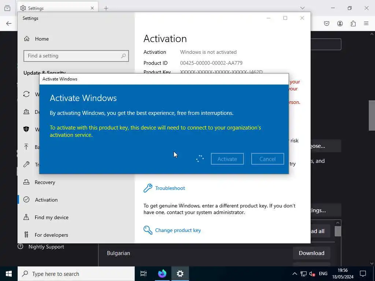The height and width of the screenshot is (281, 375).
Task: Click the muted volume tray icon
Action: [x=312, y=274]
